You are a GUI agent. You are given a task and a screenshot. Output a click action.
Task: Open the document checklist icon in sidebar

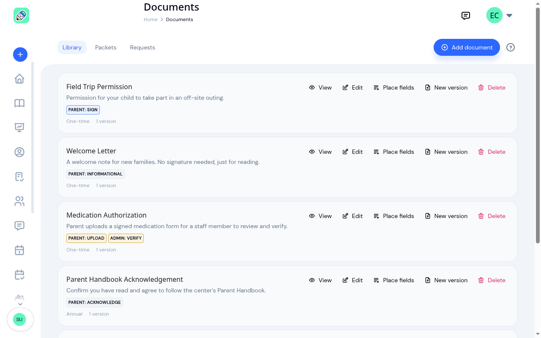(x=19, y=177)
